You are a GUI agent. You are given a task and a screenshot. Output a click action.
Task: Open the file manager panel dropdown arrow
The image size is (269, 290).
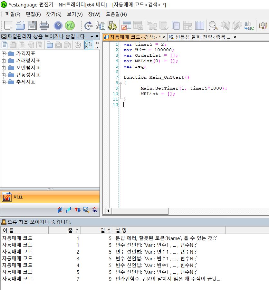(92, 36)
